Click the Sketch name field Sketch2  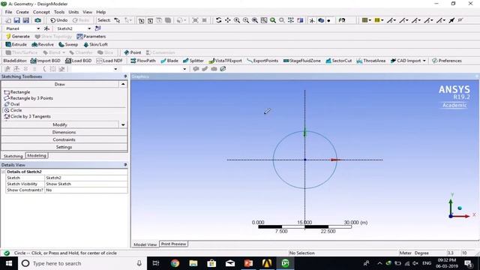[x=86, y=178]
